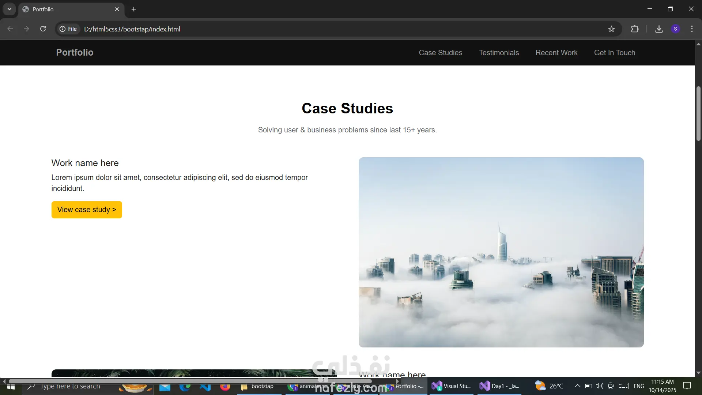Viewport: 702px width, 395px height.
Task: Open the Chrome profile avatar
Action: (675, 29)
